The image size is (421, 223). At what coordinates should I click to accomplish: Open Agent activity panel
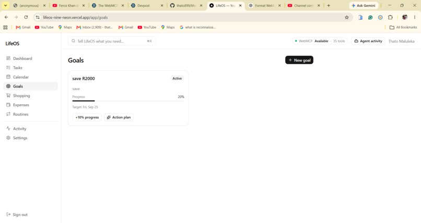pyautogui.click(x=368, y=41)
